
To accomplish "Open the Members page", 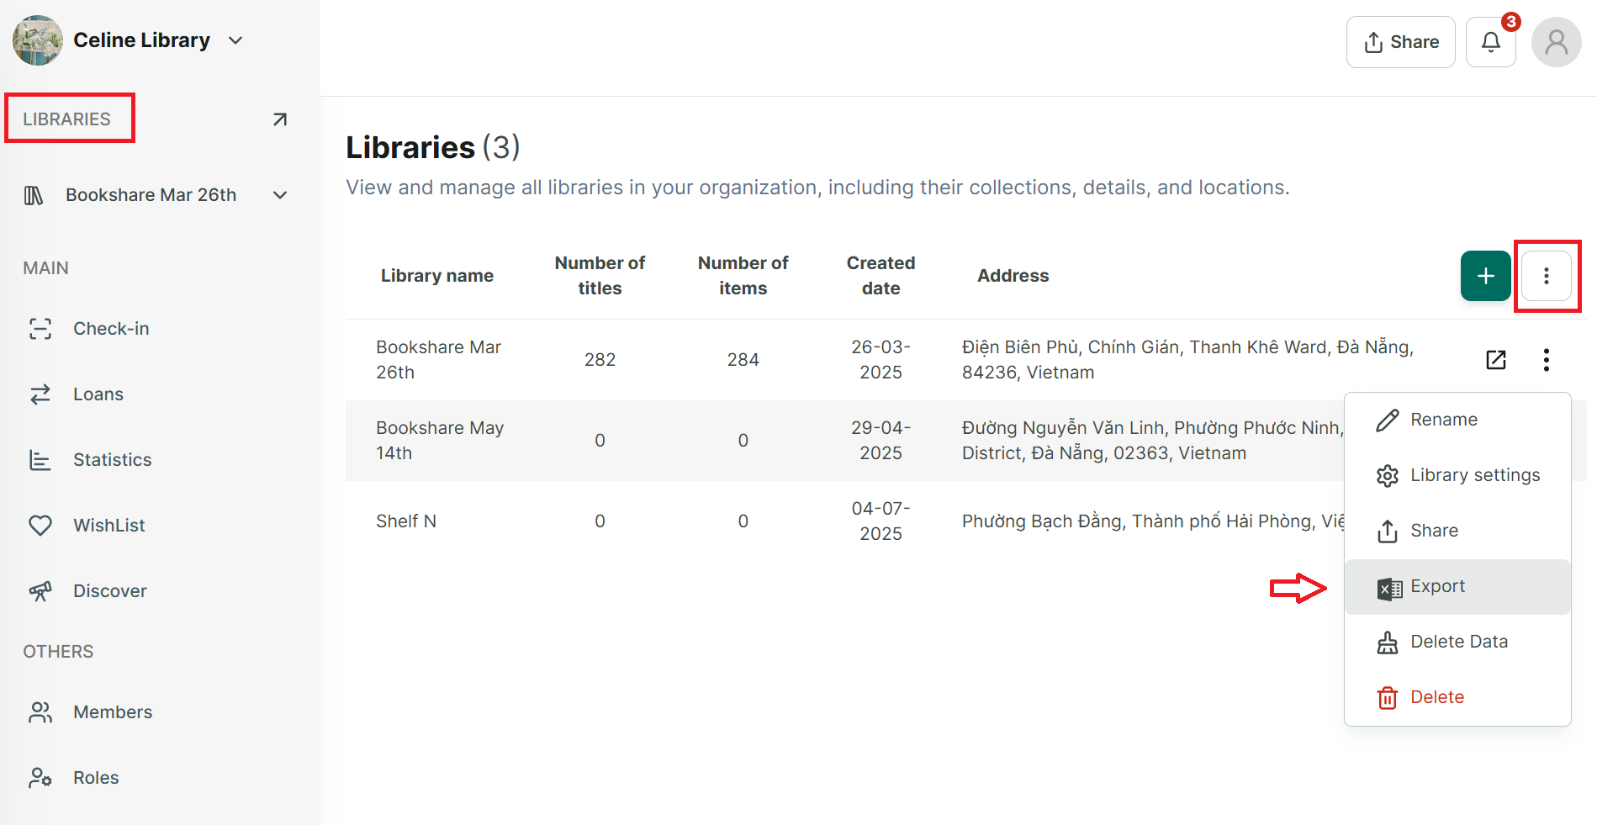I will tap(113, 712).
